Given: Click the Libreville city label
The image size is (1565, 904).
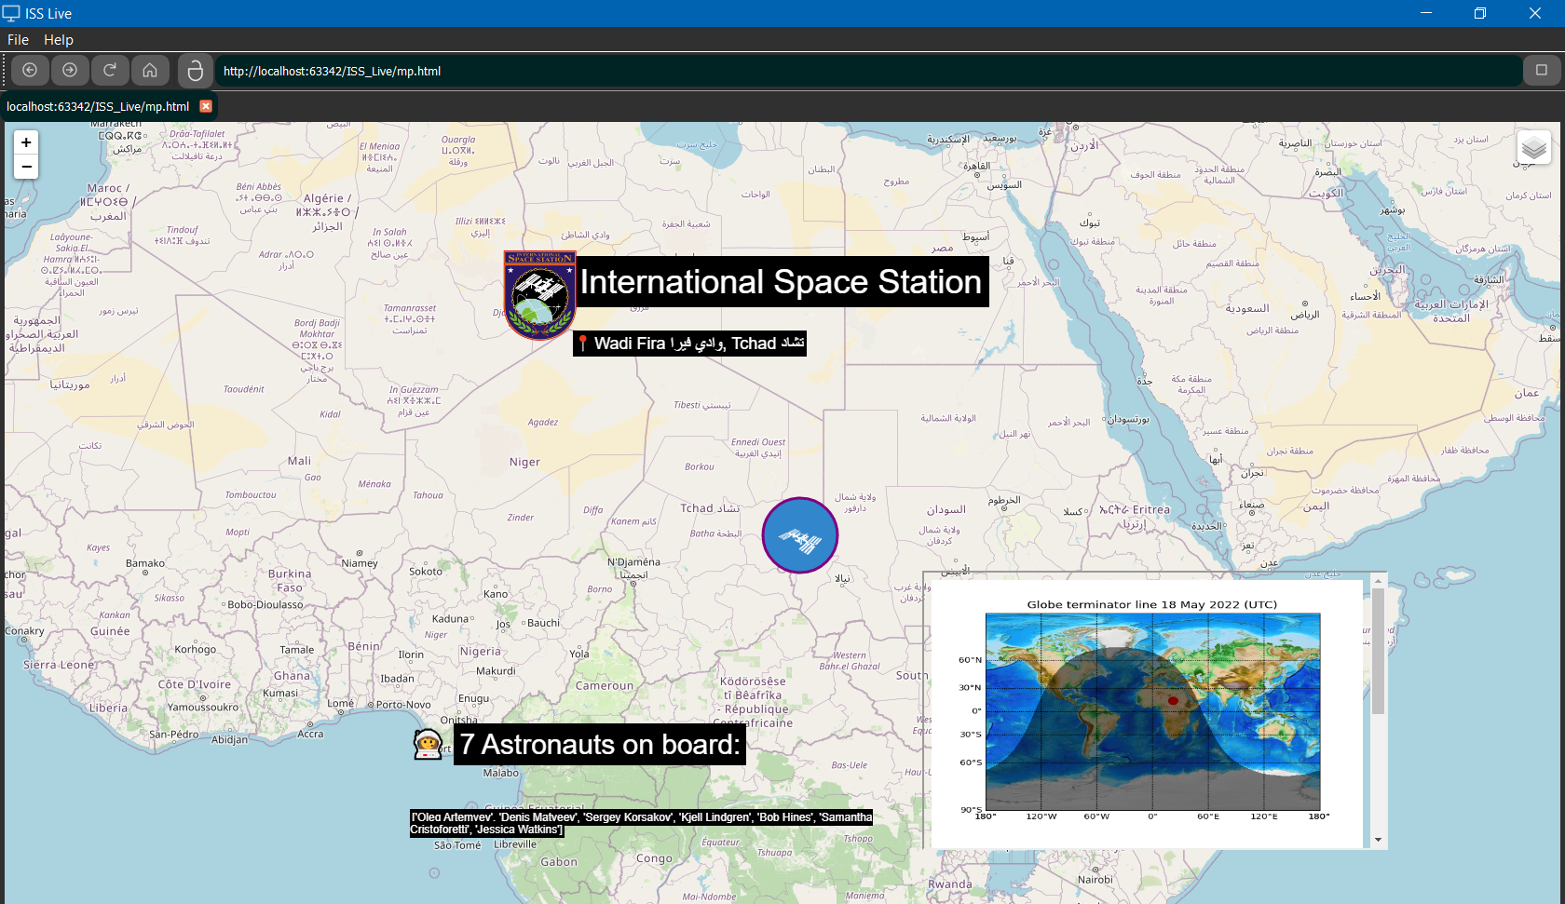Looking at the screenshot, I should tap(515, 844).
